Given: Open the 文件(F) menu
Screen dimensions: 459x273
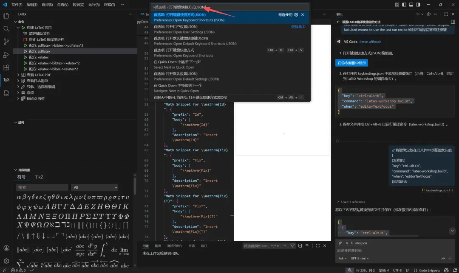Looking at the screenshot, I should click(17, 5).
